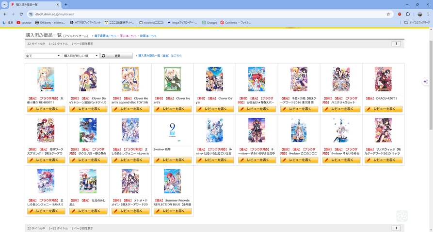Open the 9-nine- 新章 cover thumbnail

click(172, 130)
